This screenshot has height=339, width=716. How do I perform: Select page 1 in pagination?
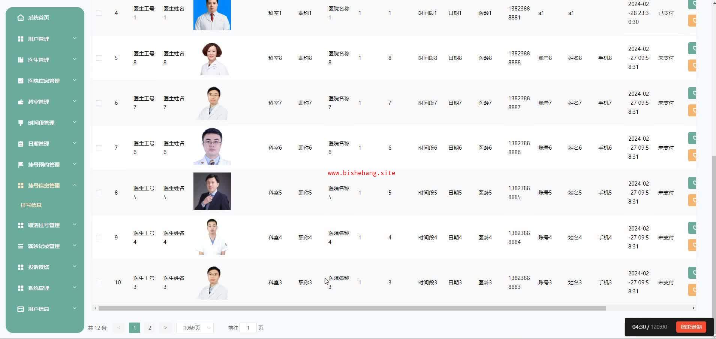pos(135,328)
